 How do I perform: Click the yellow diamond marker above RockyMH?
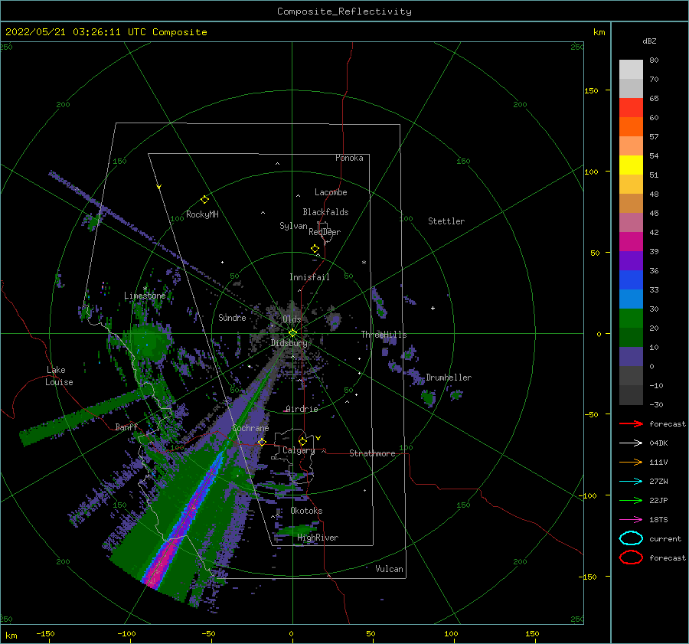[x=204, y=200]
